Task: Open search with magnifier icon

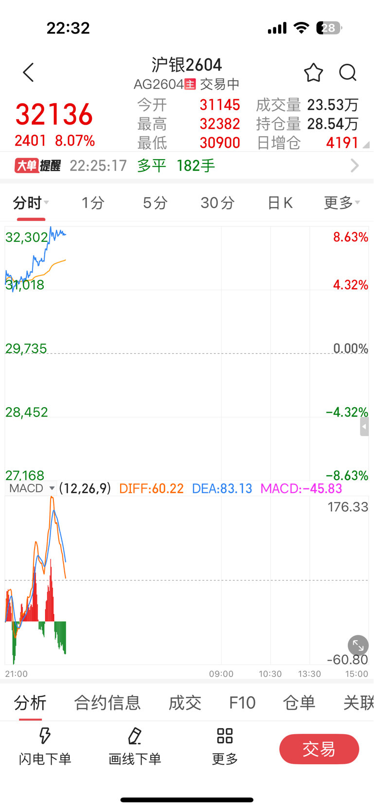Action: coord(348,72)
